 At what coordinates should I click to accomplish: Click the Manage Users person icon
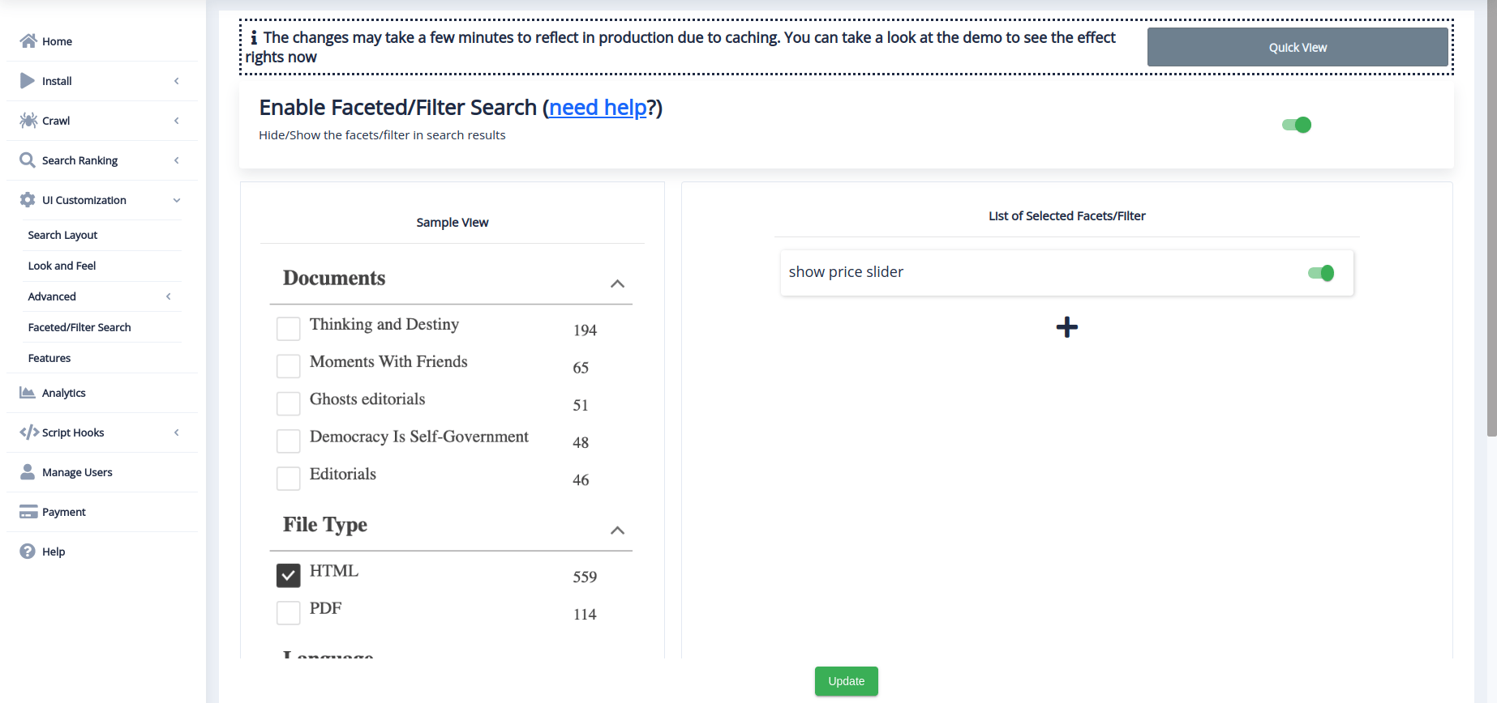[28, 472]
